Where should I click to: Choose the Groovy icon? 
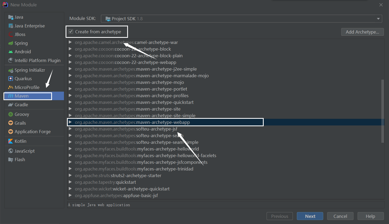pyautogui.click(x=11, y=114)
